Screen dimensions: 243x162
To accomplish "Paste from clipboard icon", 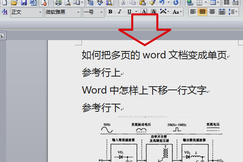I will [x=142, y=2].
